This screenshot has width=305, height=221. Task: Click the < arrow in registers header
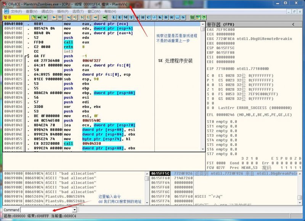coord(293,24)
